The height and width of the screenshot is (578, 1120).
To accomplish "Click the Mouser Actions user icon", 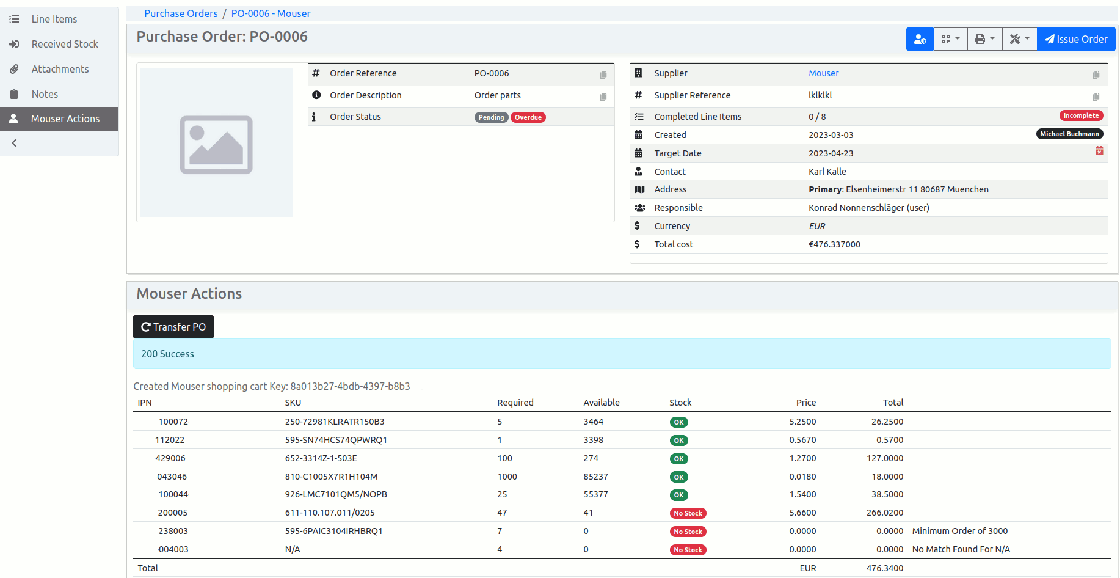I will tap(13, 119).
